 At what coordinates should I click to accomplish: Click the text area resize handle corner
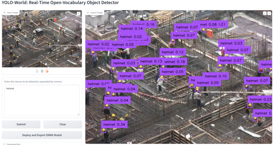[78, 114]
